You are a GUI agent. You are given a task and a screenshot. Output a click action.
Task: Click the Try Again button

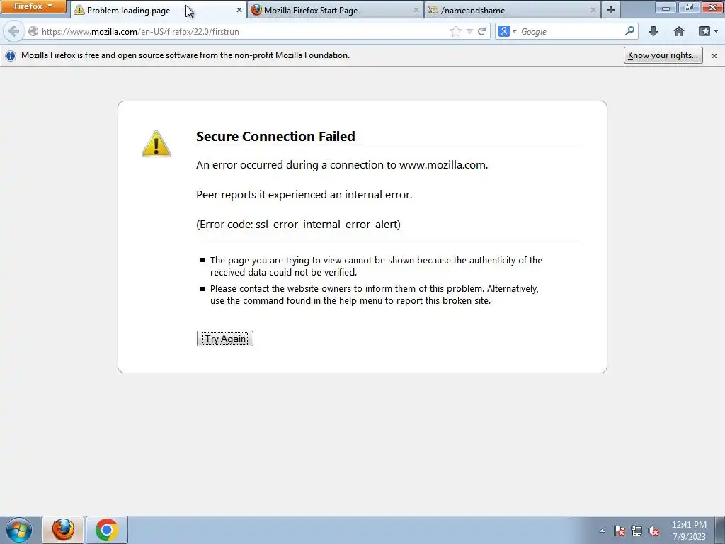[224, 339]
